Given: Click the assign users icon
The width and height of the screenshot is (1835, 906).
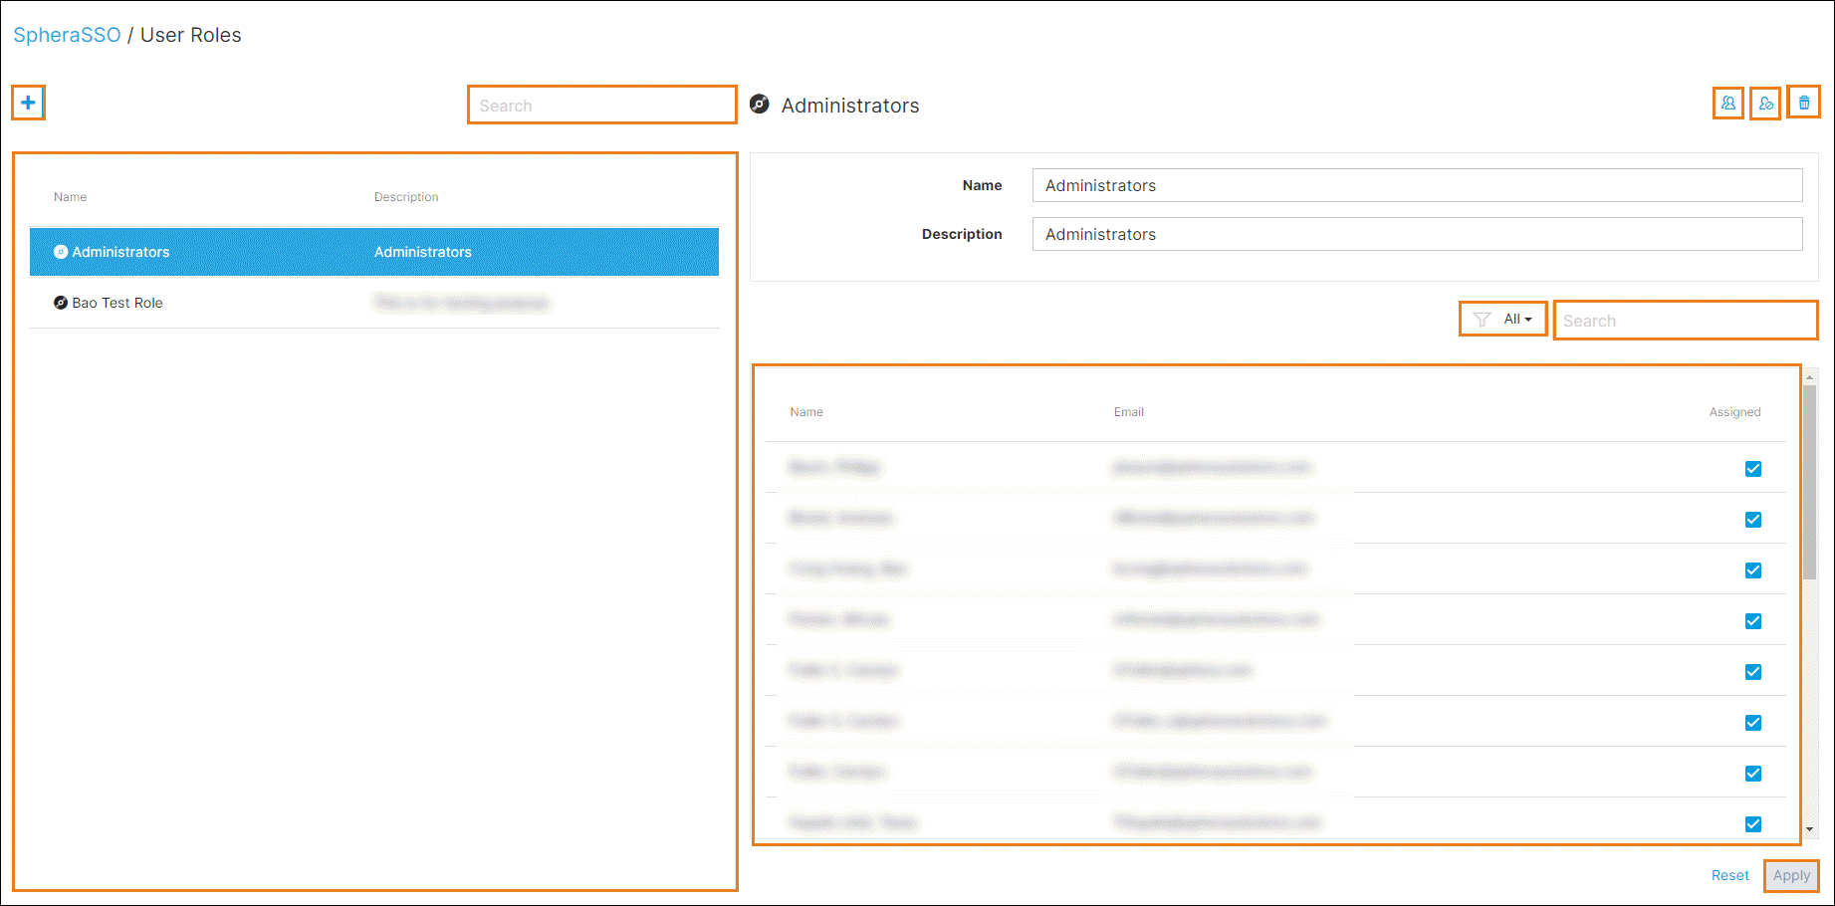Looking at the screenshot, I should (1727, 104).
